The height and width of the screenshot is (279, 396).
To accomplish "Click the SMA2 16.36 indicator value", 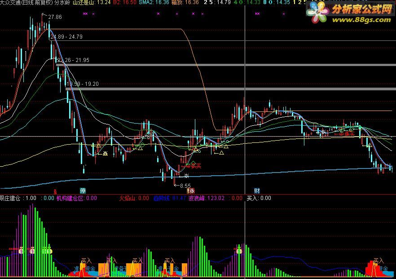I will [x=154, y=3].
